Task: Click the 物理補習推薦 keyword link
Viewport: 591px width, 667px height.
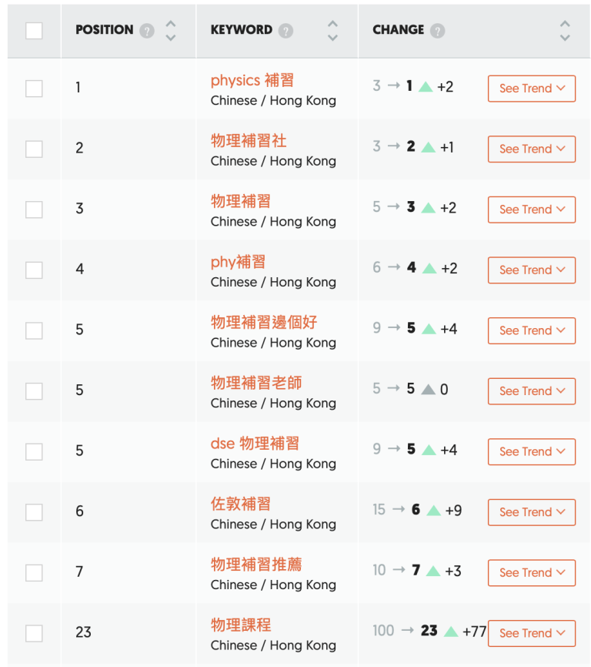Action: [x=256, y=565]
